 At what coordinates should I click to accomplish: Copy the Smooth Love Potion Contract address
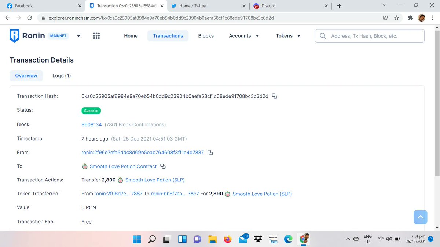click(163, 166)
